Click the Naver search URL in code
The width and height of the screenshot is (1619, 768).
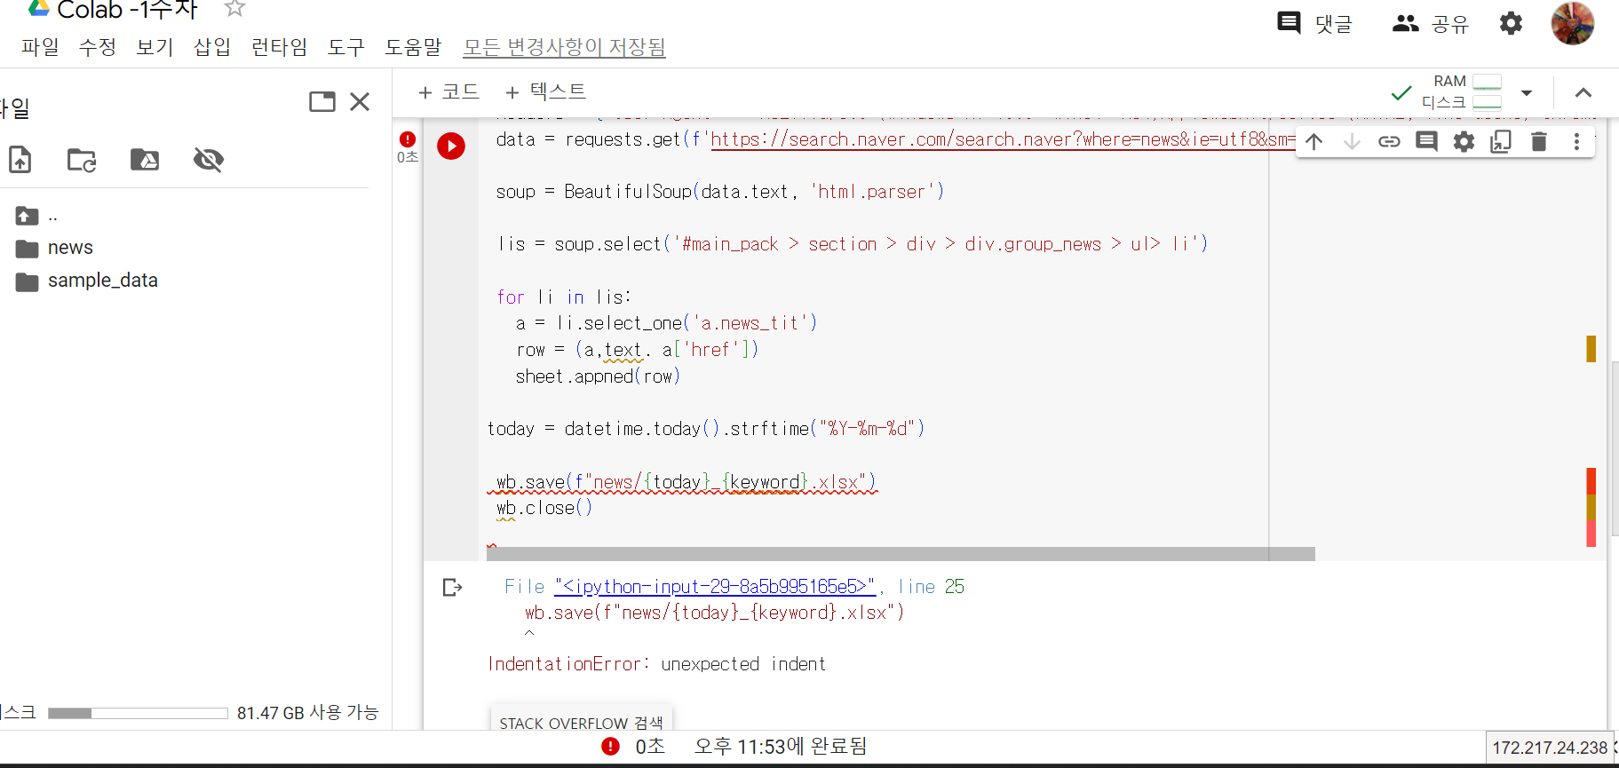[1003, 139]
